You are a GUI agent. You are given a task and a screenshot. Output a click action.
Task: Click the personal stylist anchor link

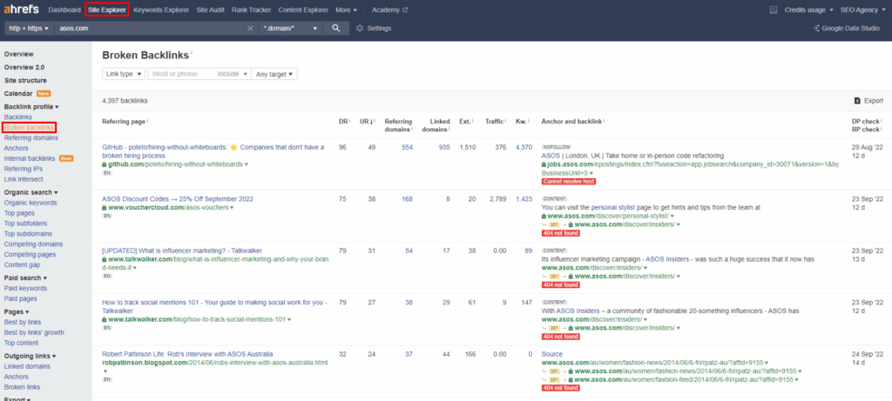613,208
